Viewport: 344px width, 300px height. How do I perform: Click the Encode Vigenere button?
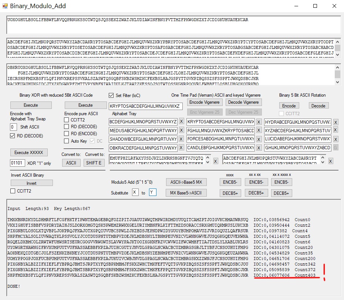coord(204,102)
